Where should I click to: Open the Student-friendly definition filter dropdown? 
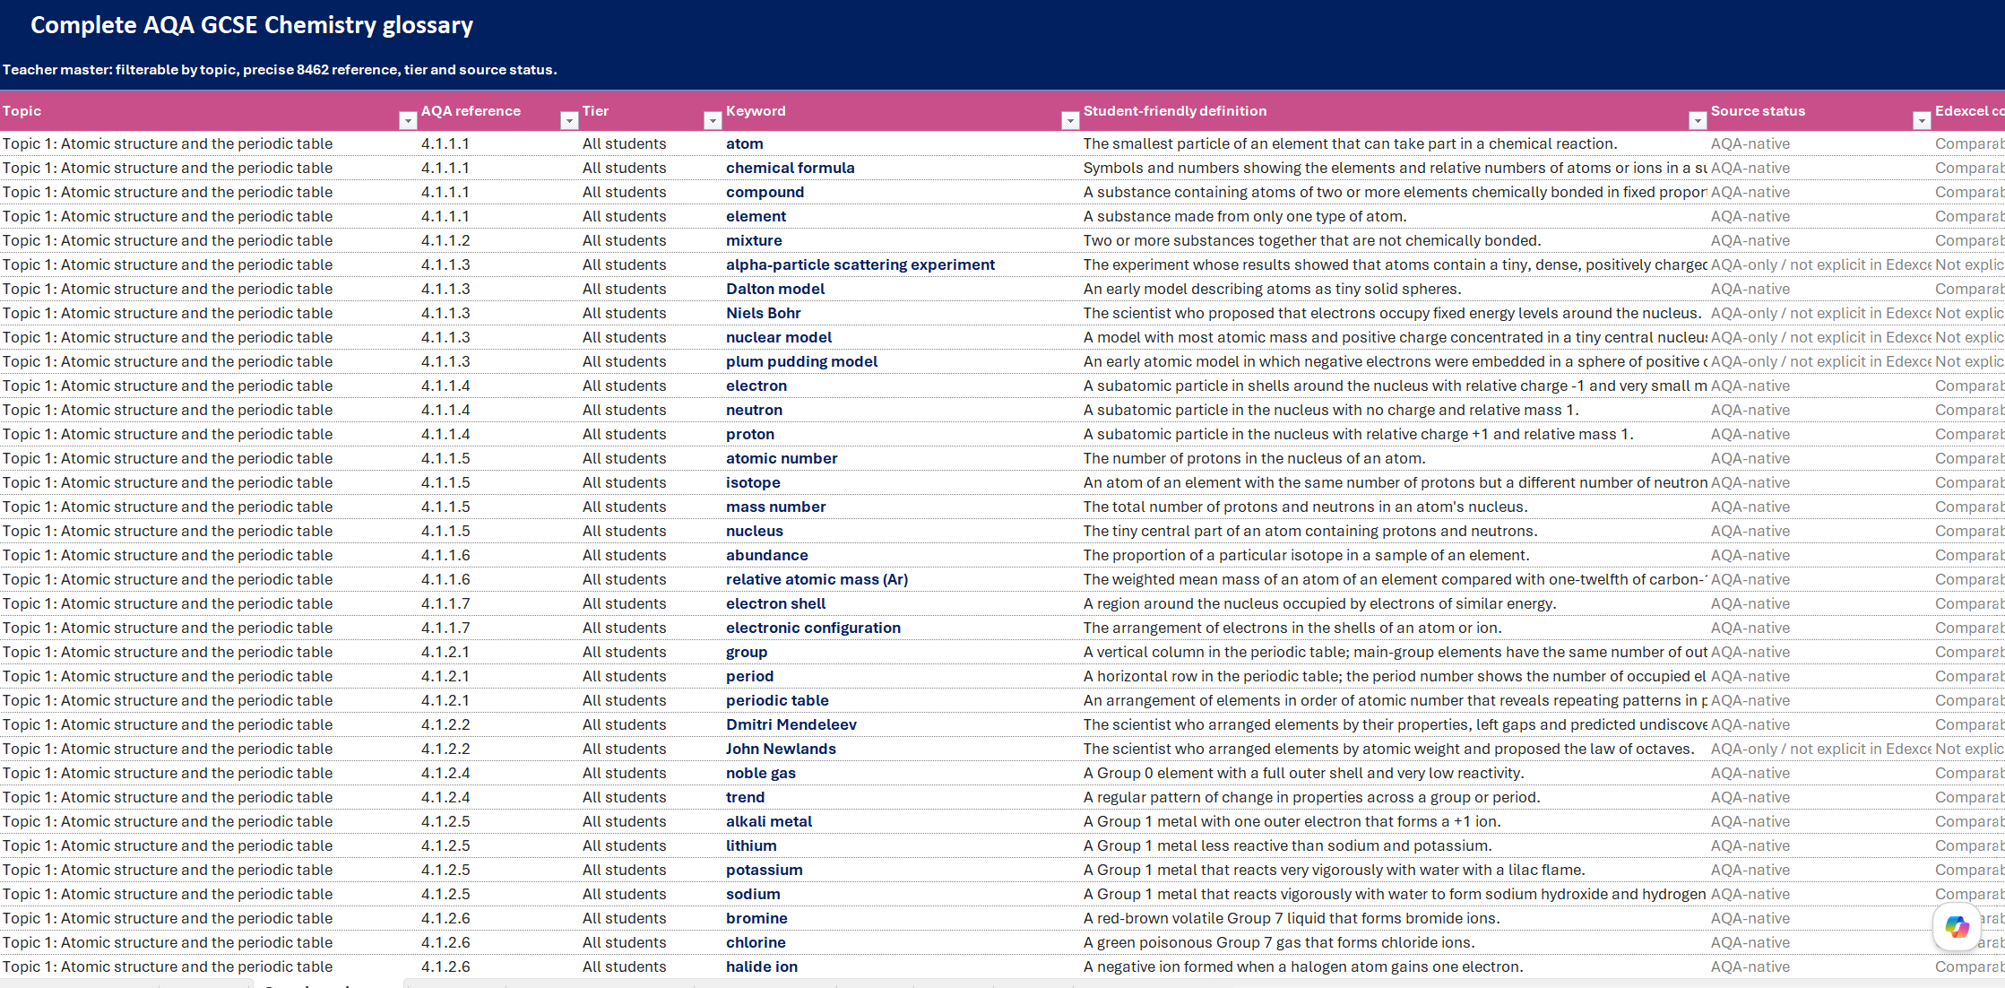(1697, 120)
